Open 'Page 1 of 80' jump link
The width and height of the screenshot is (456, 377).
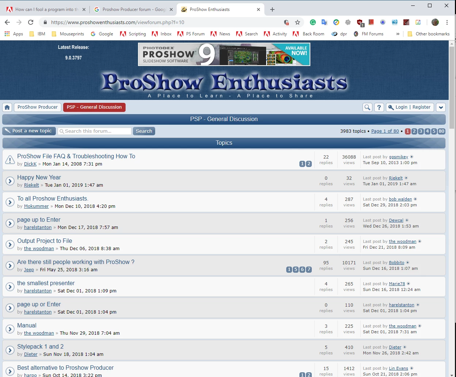click(385, 131)
